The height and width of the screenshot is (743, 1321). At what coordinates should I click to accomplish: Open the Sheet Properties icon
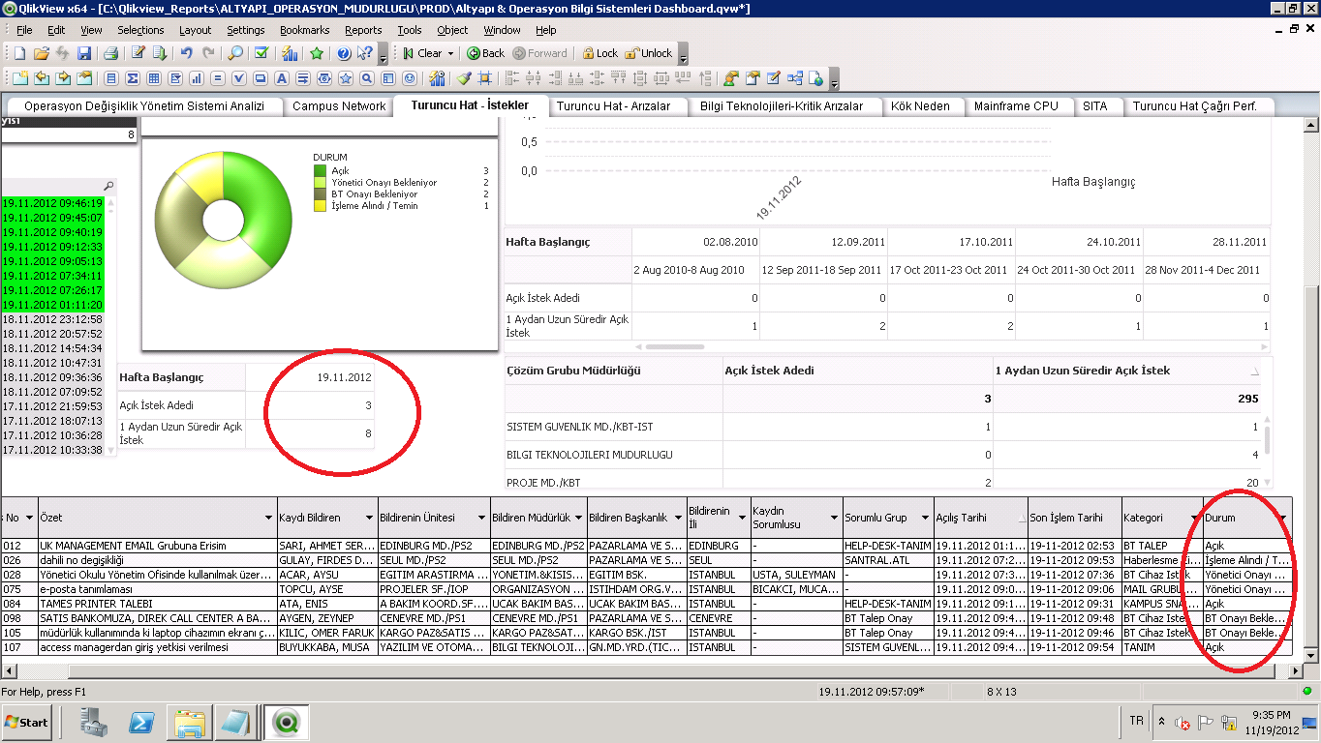[x=84, y=78]
